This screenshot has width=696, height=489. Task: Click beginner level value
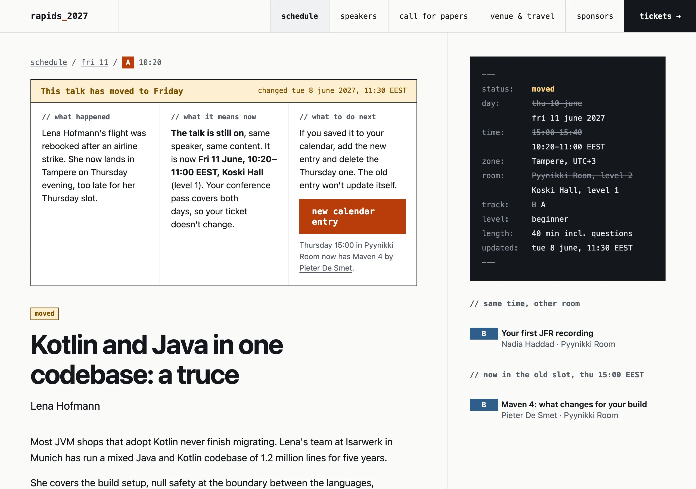click(x=550, y=219)
